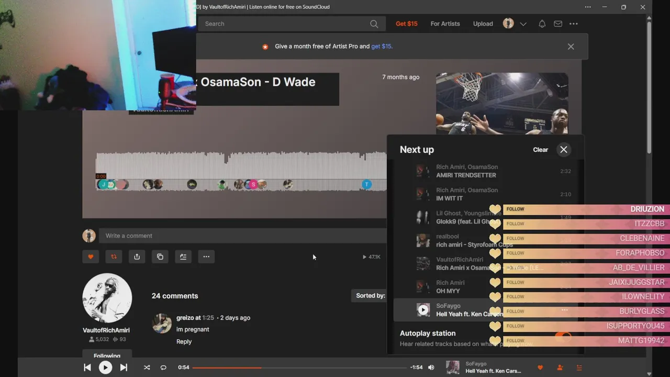
Task: Play previous track
Action: click(87, 368)
